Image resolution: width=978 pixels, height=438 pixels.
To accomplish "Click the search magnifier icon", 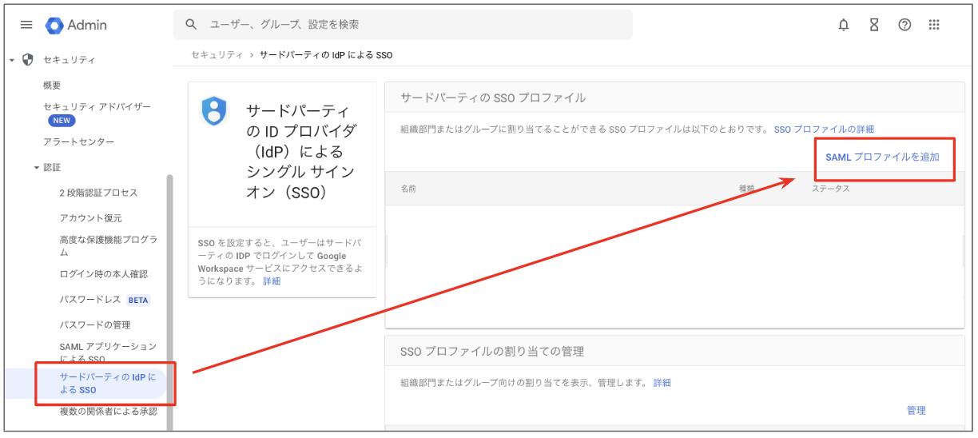I will pos(191,25).
